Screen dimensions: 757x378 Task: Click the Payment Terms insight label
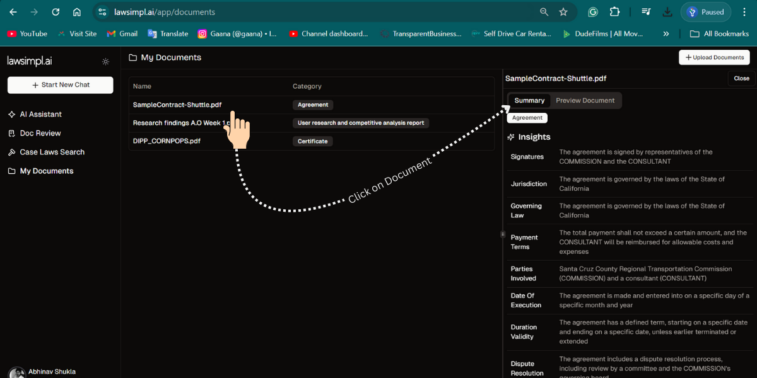(524, 242)
